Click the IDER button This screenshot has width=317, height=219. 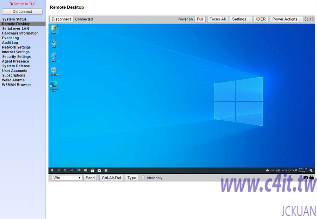tap(261, 19)
